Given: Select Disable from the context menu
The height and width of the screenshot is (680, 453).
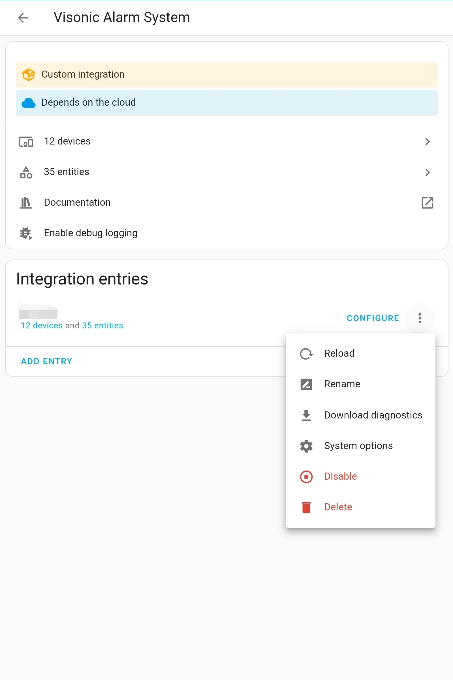Looking at the screenshot, I should (340, 477).
